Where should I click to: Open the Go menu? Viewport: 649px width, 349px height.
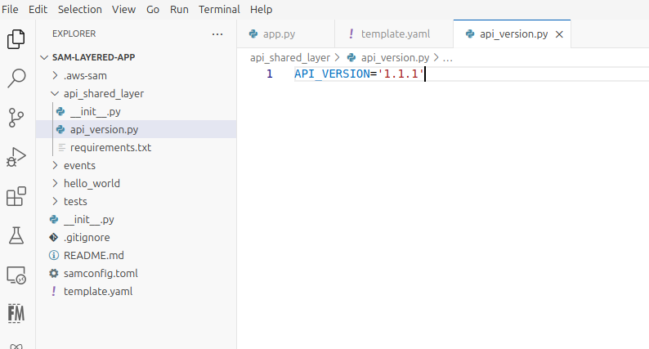pyautogui.click(x=153, y=9)
